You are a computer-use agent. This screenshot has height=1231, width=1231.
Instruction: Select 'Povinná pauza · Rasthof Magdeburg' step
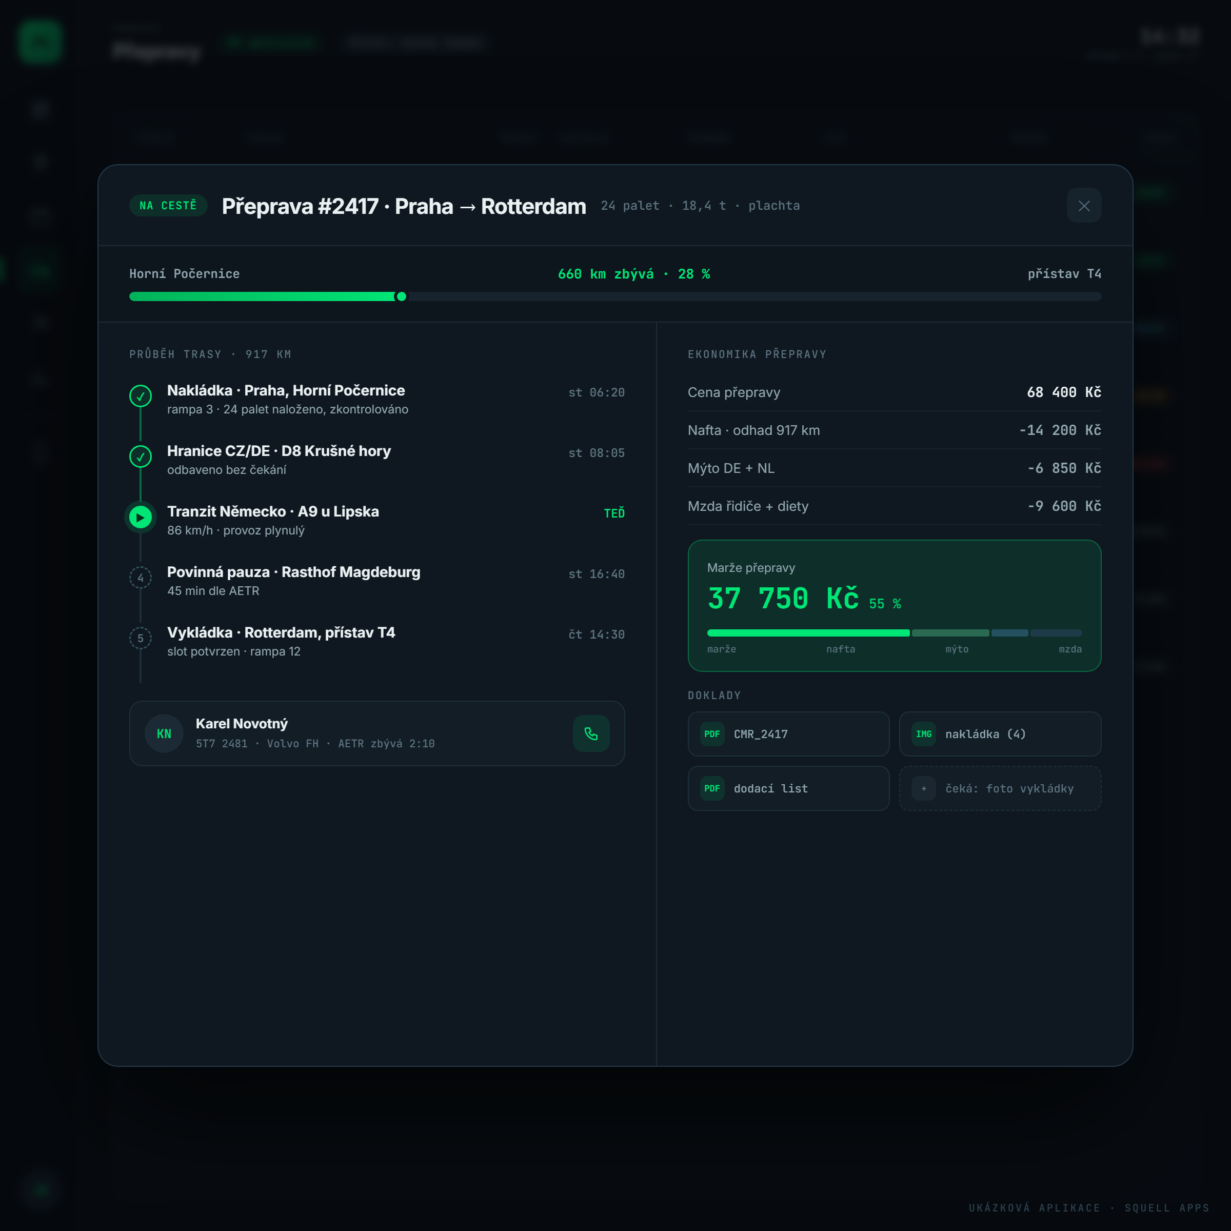tap(376, 581)
